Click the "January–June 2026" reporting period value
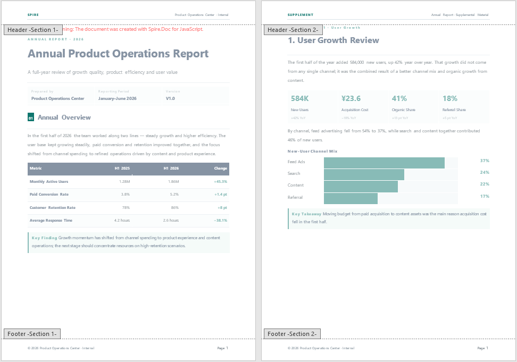 (x=118, y=98)
